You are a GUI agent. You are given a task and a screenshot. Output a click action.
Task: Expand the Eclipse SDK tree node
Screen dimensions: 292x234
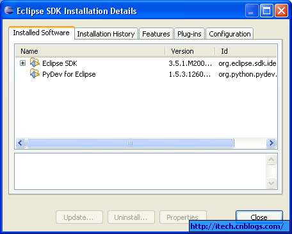(22, 63)
